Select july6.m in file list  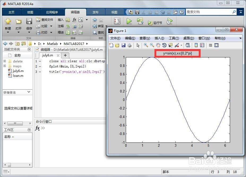pyautogui.click(x=16, y=71)
